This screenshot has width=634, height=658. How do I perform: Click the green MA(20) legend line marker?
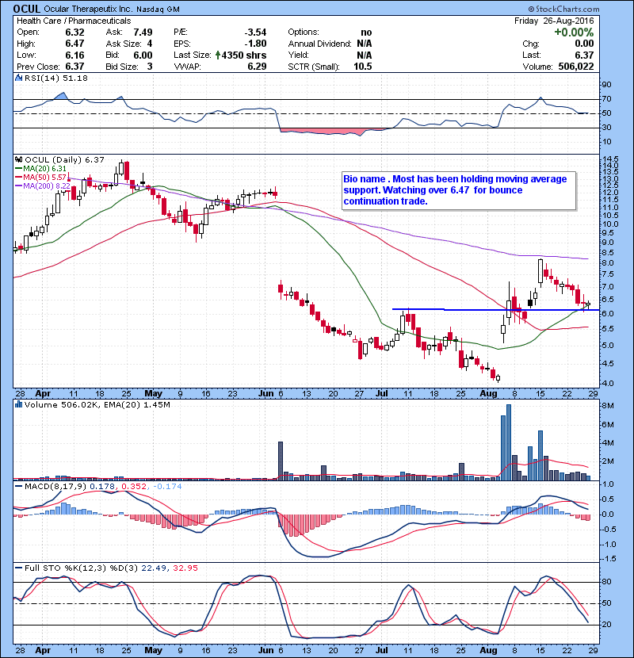[18, 169]
